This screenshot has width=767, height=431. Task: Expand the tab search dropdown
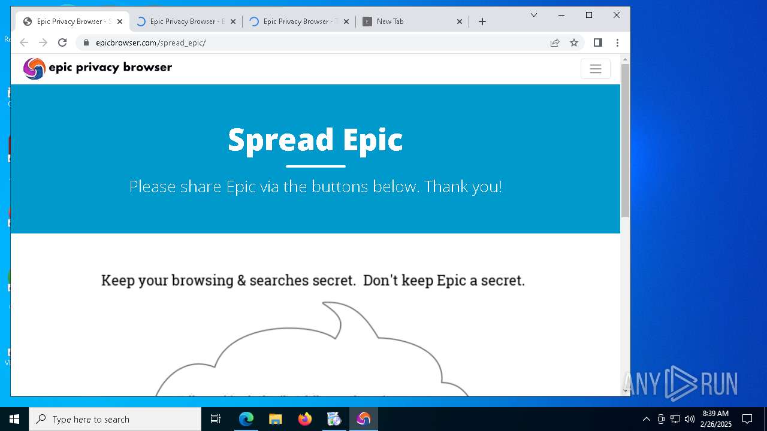click(534, 15)
